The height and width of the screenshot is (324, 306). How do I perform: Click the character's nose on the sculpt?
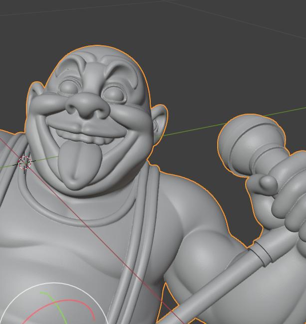[x=87, y=107]
